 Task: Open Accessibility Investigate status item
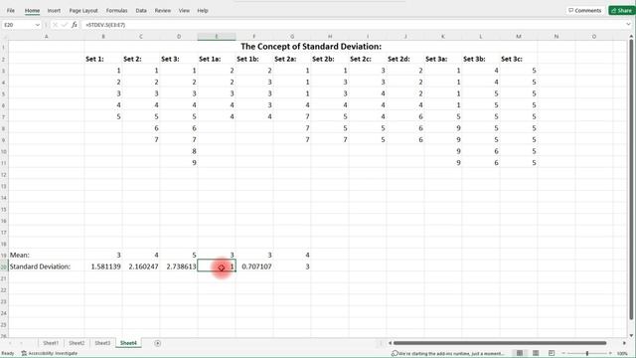[x=49, y=354]
